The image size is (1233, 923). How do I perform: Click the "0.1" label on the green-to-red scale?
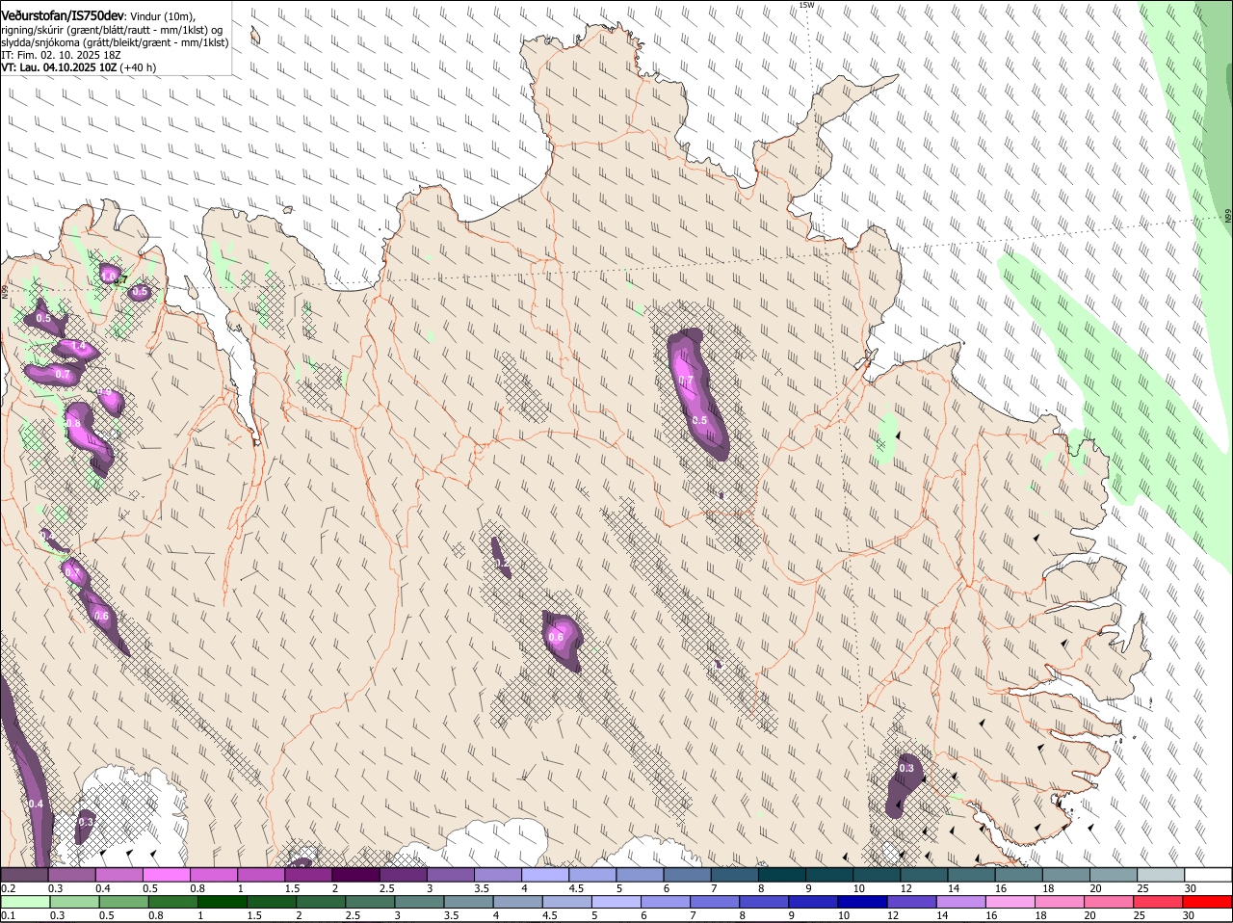click(x=9, y=915)
